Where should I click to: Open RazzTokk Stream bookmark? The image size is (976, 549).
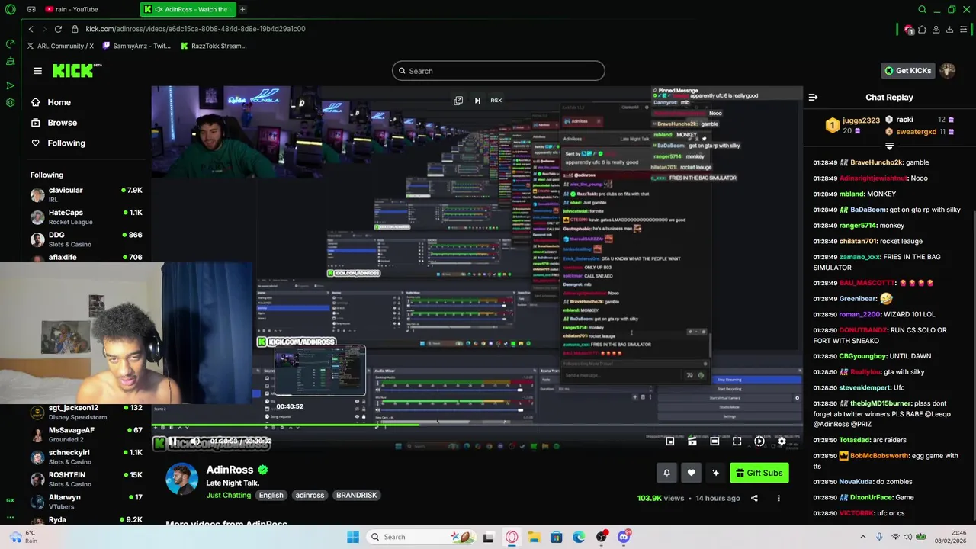[213, 46]
